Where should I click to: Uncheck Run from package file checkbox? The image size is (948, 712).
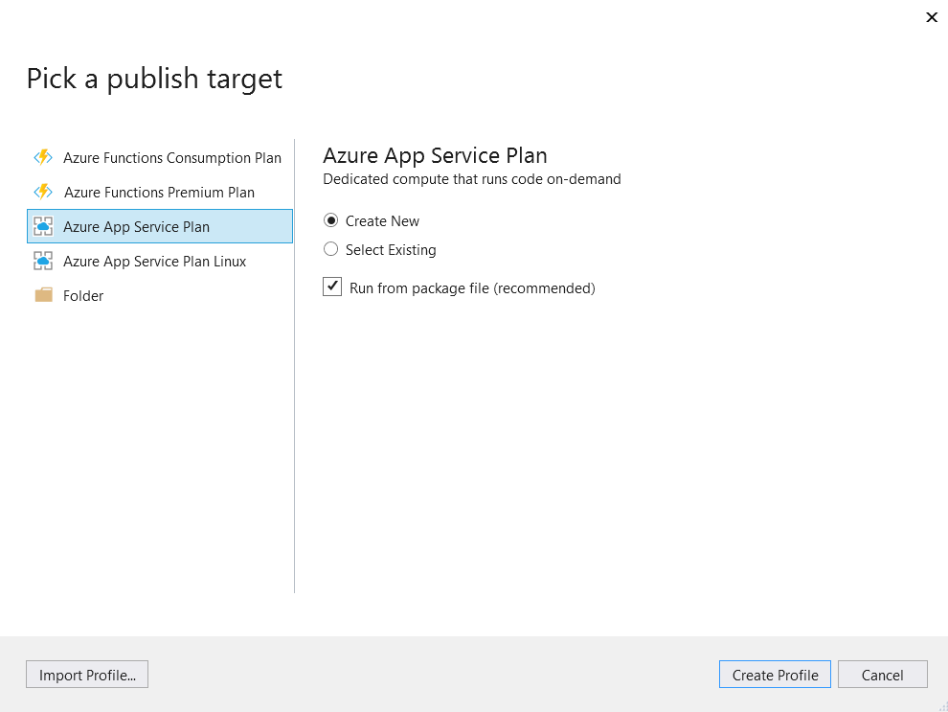[332, 287]
